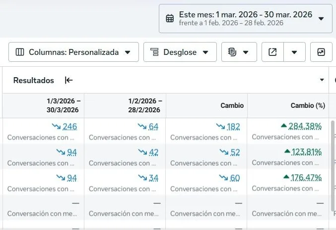Open the arrow dropdown next to export
The image size is (336, 230).
[294, 52]
